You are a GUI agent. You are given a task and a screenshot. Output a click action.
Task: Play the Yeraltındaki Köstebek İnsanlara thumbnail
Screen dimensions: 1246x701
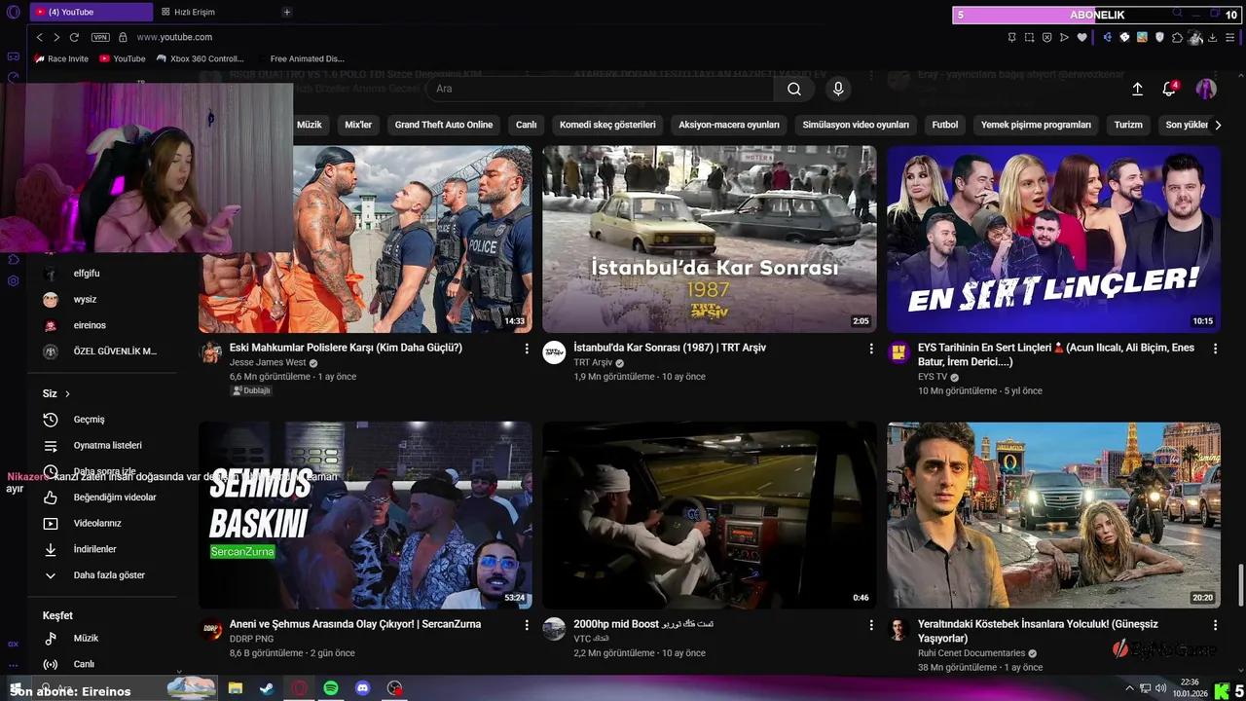1053,515
